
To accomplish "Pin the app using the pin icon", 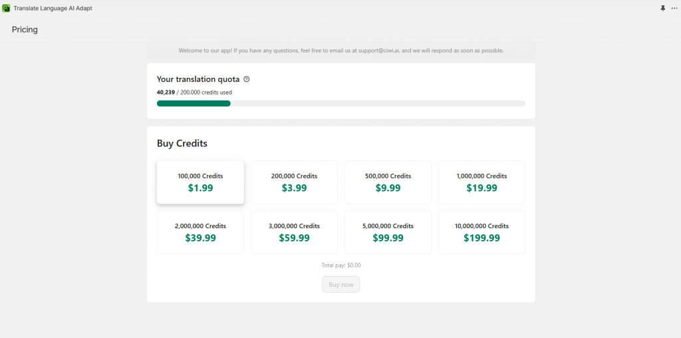I will pos(662,8).
